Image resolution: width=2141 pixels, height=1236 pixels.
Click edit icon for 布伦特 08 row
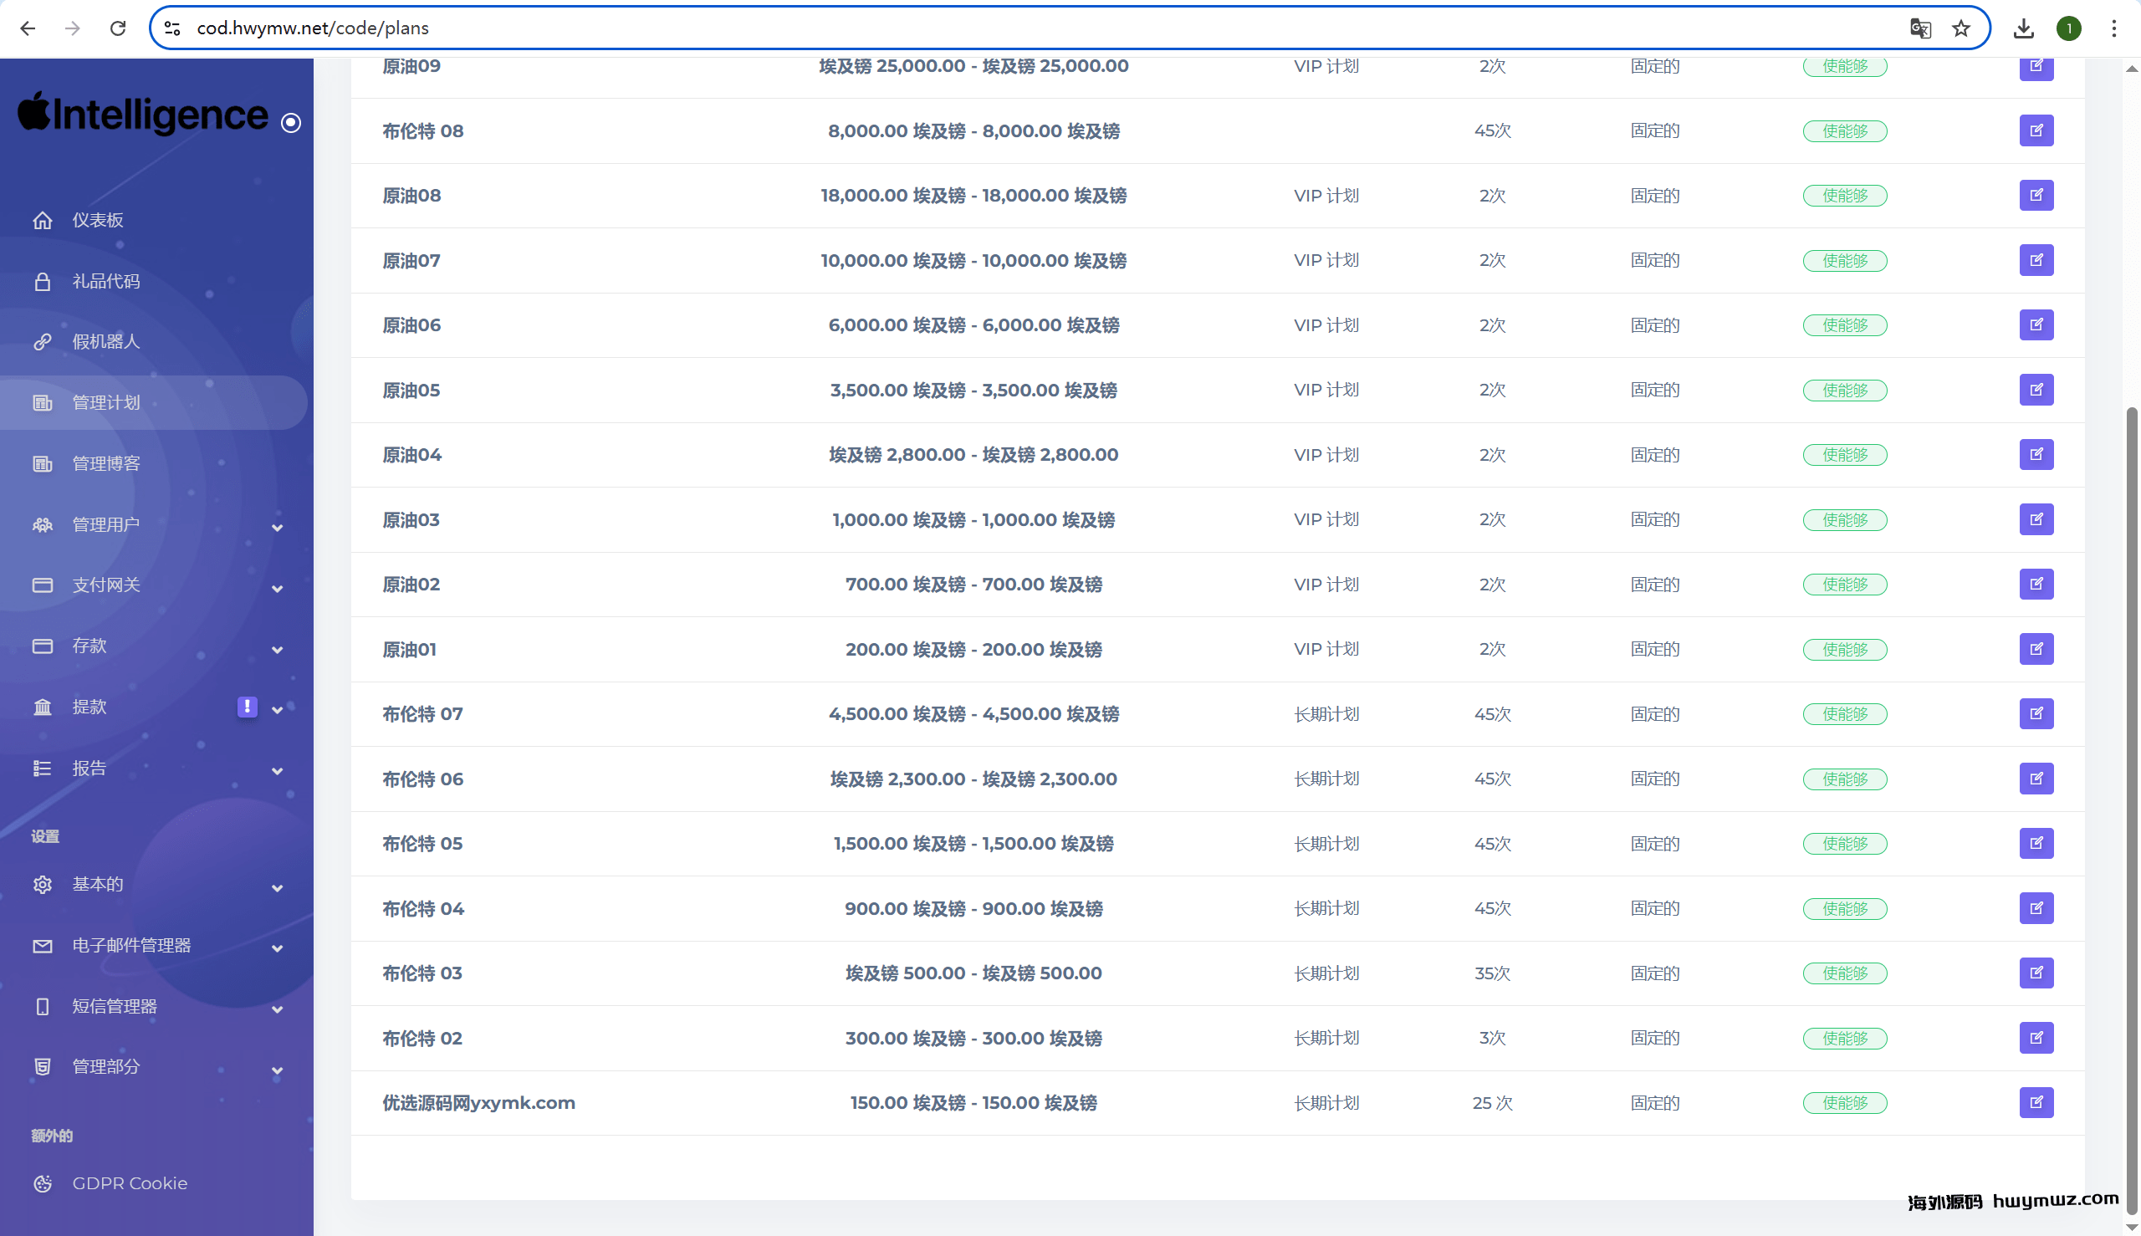[2036, 130]
